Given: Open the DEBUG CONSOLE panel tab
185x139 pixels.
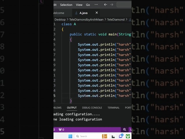Looking at the screenshot, I should pyautogui.click(x=92, y=108).
